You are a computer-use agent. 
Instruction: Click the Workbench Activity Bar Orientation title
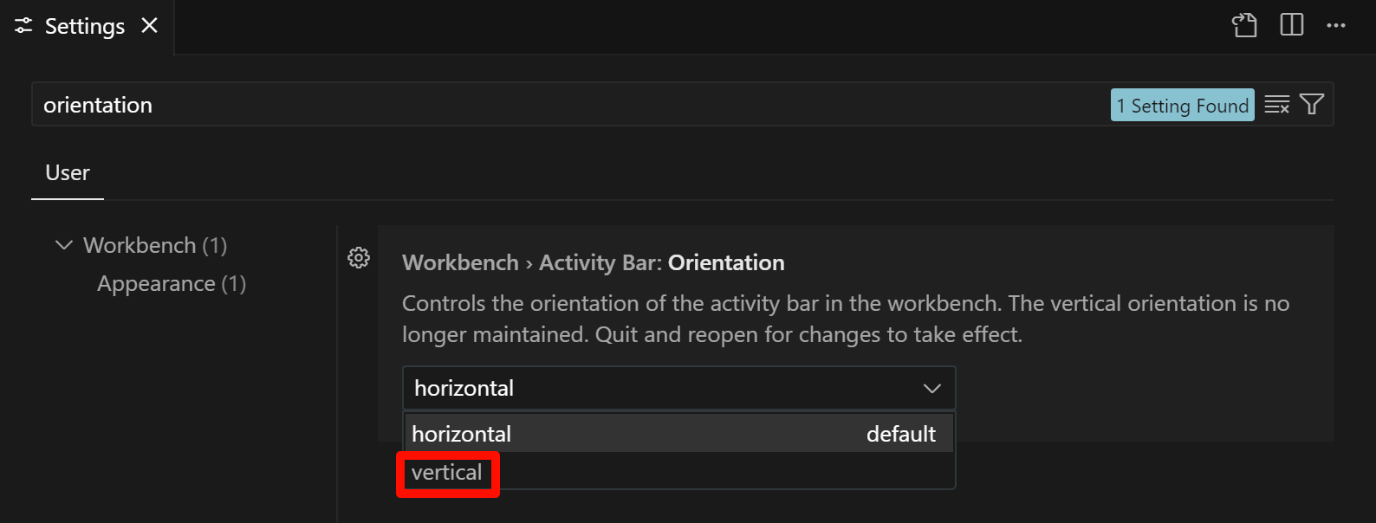[594, 262]
